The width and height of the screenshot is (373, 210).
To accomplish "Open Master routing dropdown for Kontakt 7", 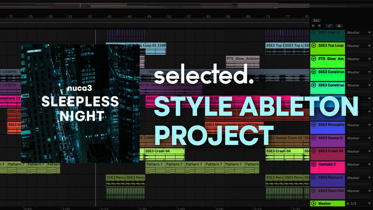I will click(x=358, y=165).
